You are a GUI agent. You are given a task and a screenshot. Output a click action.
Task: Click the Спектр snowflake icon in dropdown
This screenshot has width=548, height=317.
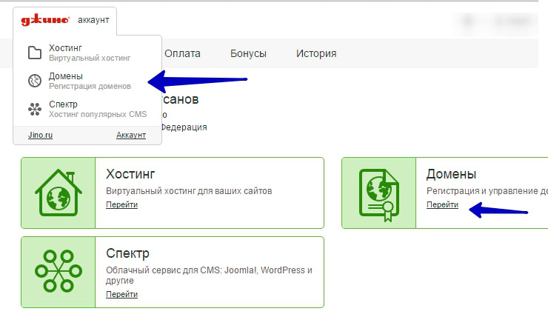[35, 109]
